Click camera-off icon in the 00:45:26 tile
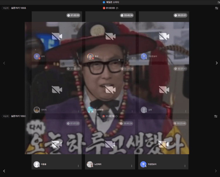220x177 pixels. point(110,144)
